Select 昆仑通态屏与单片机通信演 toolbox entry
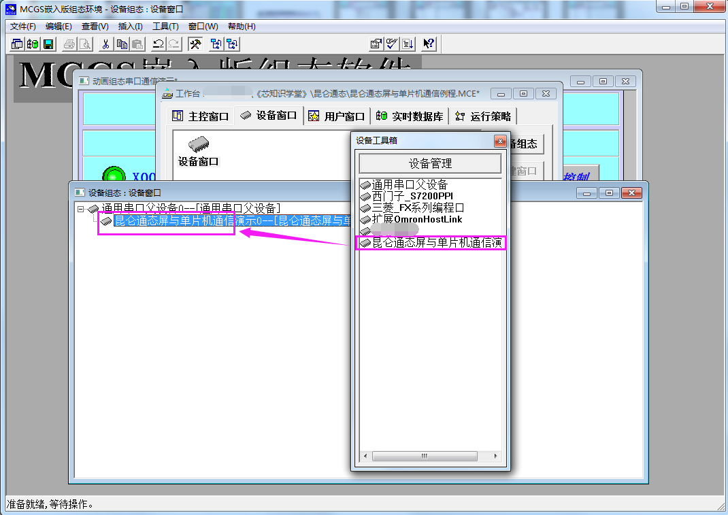Screen dimensions: 728x515 click(431, 242)
